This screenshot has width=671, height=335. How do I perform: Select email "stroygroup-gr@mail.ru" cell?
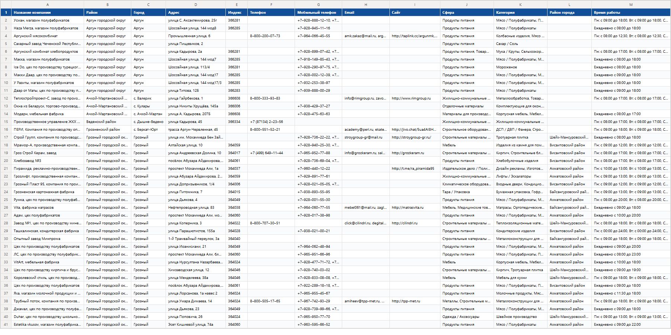[x=366, y=137]
